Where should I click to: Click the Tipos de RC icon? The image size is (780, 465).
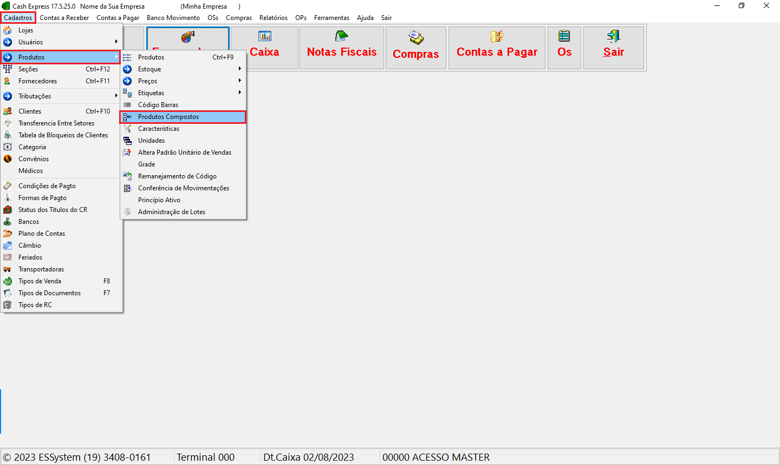(8, 305)
